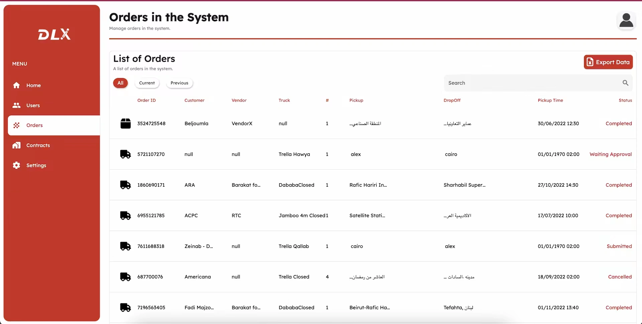
Task: Switch to the Previous orders filter
Action: coord(179,83)
